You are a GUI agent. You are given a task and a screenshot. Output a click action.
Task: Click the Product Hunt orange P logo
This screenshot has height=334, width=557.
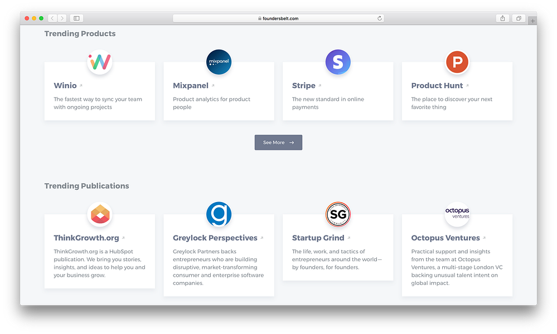[457, 62]
